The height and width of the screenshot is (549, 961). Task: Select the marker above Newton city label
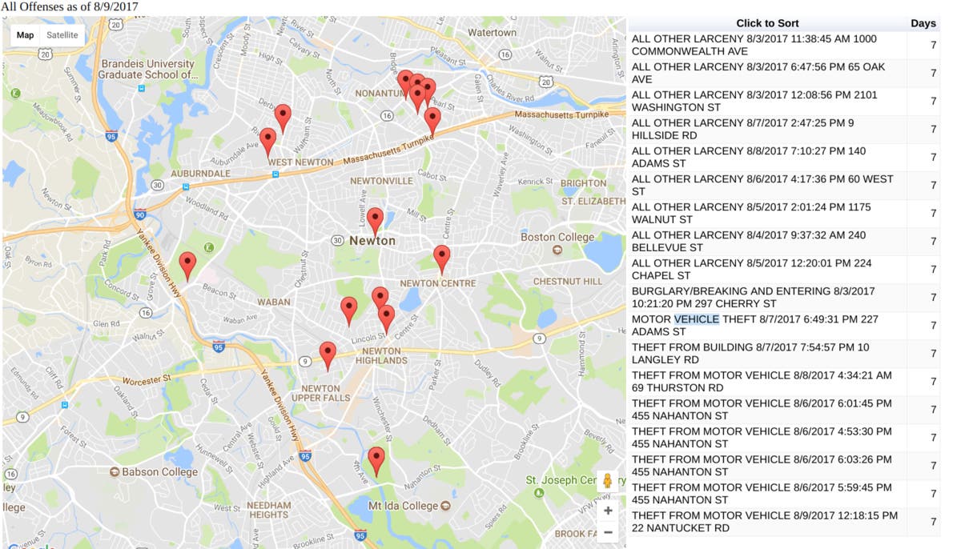pos(374,221)
